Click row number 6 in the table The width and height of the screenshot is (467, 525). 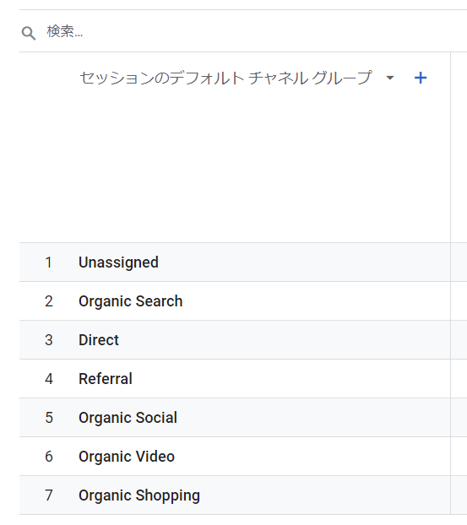49,457
